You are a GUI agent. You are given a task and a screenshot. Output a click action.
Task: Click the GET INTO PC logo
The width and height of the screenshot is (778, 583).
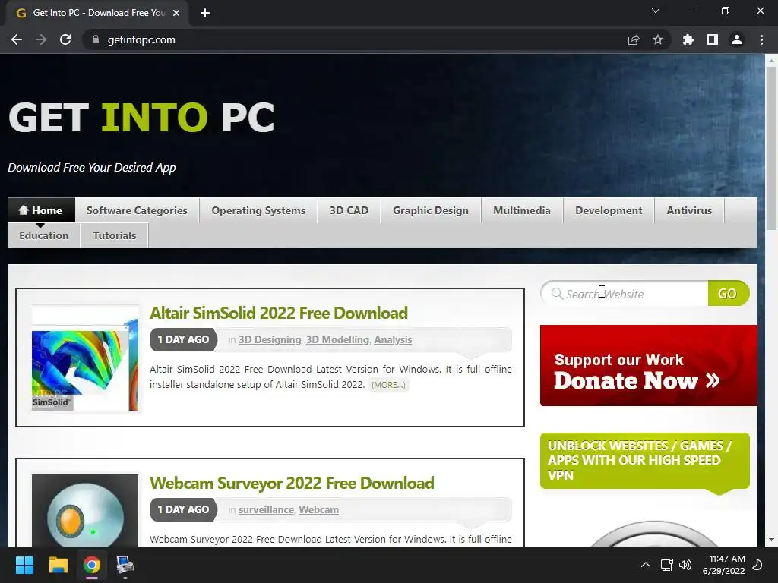point(141,118)
